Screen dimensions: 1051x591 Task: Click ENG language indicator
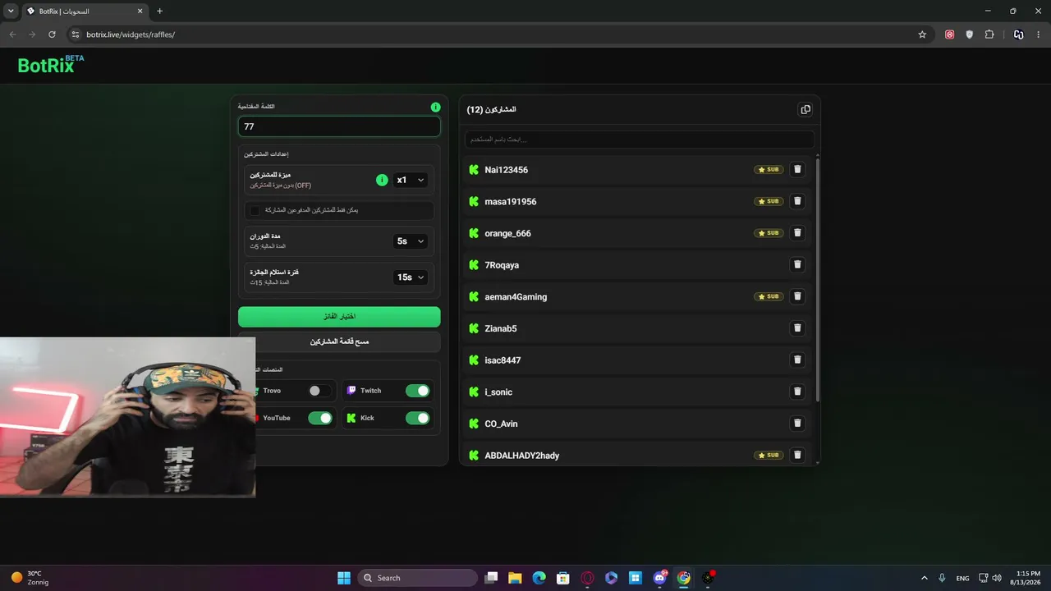pyautogui.click(x=962, y=578)
